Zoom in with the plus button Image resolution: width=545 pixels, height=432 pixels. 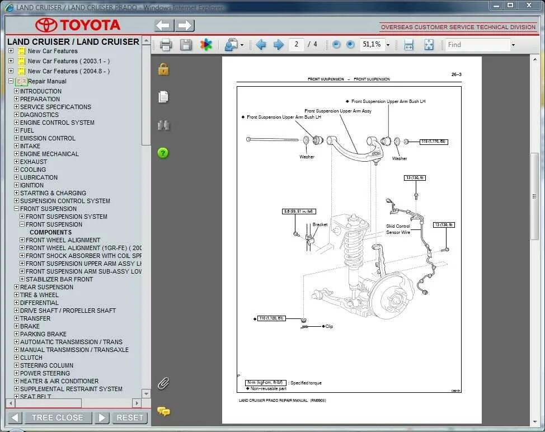click(x=350, y=44)
